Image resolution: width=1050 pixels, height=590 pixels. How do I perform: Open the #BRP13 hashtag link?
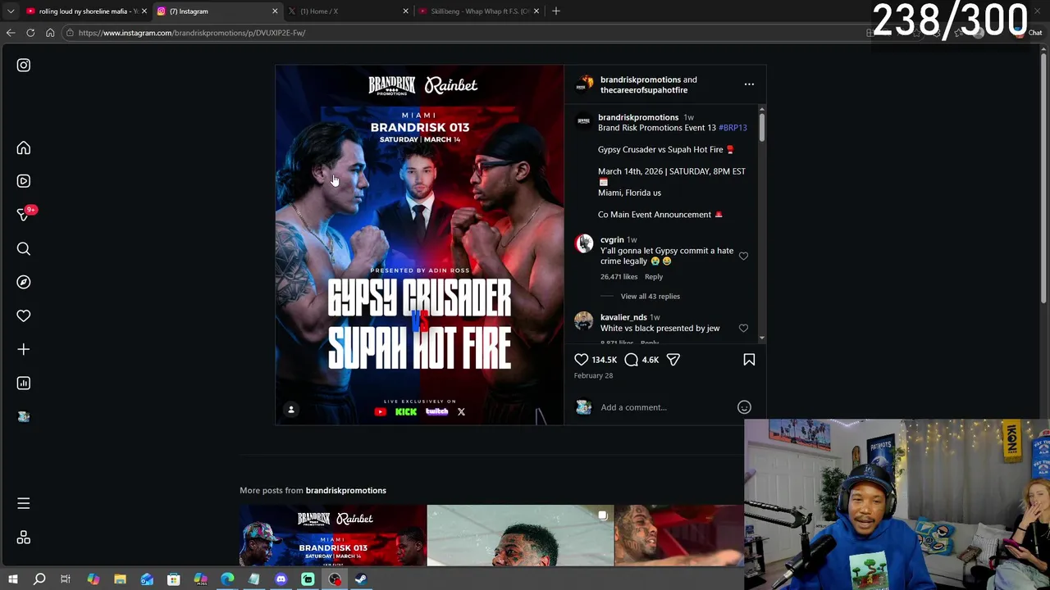733,128
